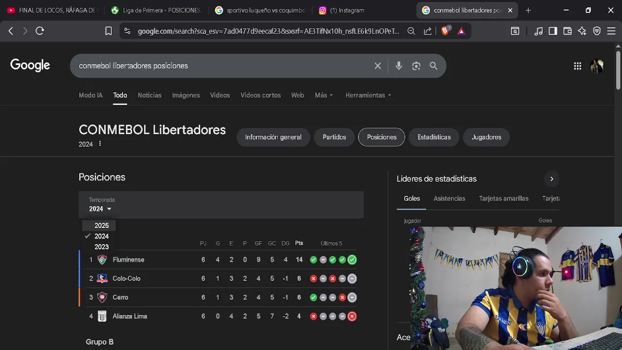Image resolution: width=622 pixels, height=350 pixels.
Task: Click Alianza Lima's most recent loss icon
Action: click(352, 316)
